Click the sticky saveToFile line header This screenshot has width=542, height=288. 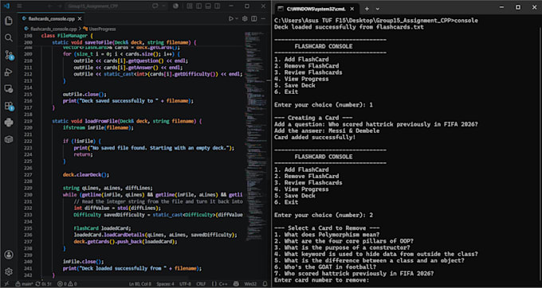[x=124, y=42]
